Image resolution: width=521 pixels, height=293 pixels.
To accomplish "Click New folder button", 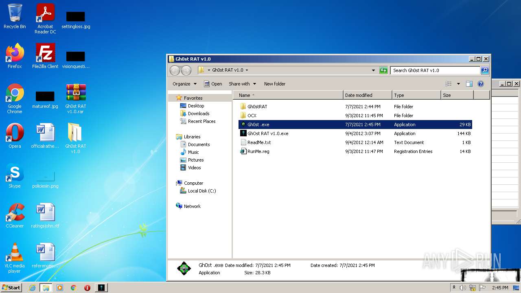I will click(275, 84).
